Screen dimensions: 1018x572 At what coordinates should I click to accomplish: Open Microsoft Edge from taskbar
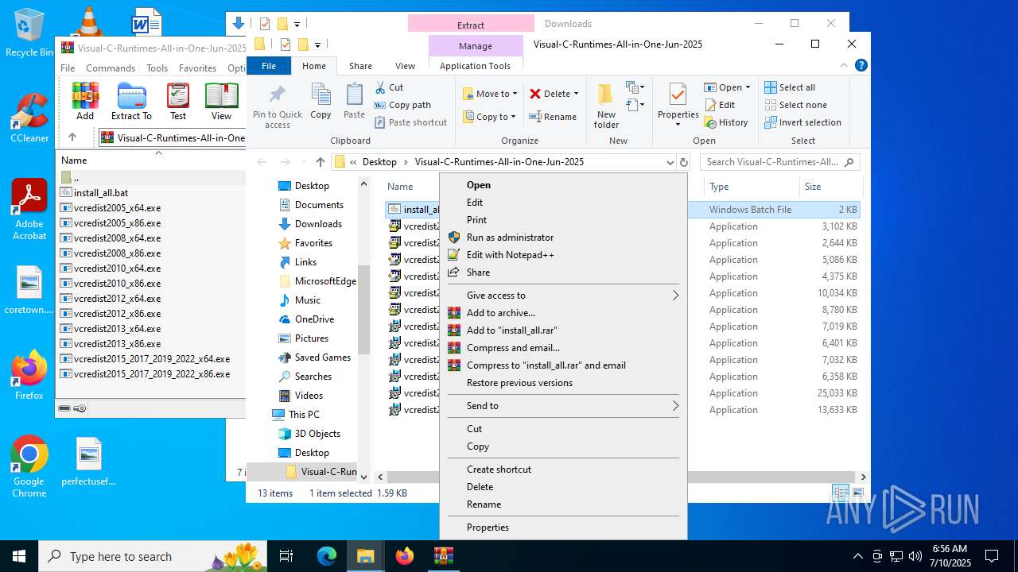[x=327, y=556]
